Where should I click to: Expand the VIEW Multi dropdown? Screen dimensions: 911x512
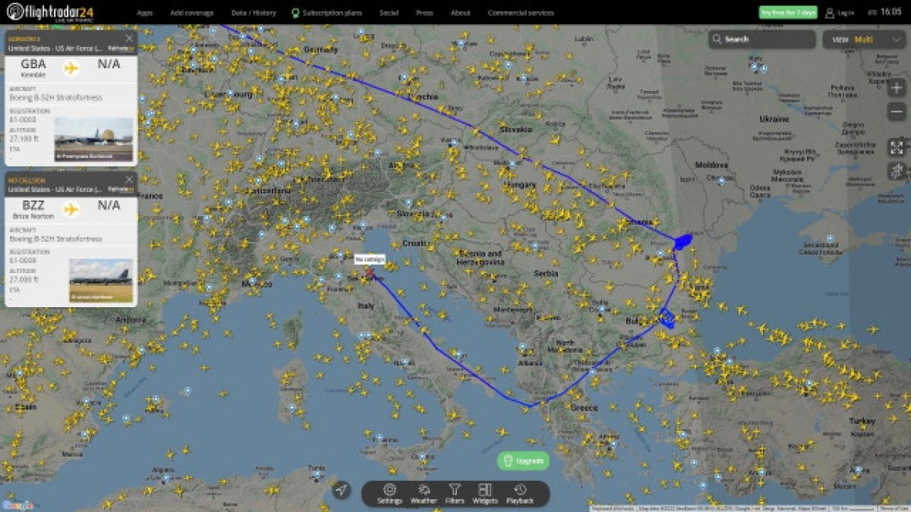[x=863, y=39]
